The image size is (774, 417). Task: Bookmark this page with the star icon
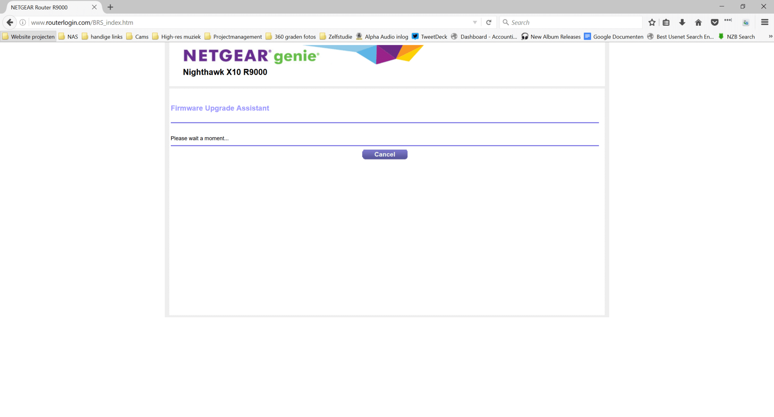pyautogui.click(x=652, y=22)
